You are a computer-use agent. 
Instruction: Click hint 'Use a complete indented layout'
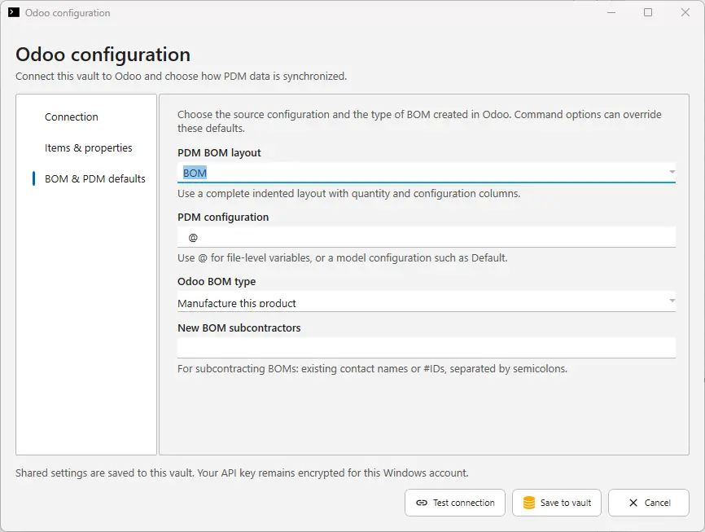pos(349,194)
